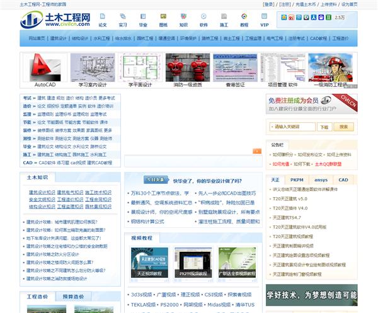This screenshot has height=313, width=378.
Task: Select the 知识 header icon
Action: (x=183, y=20)
